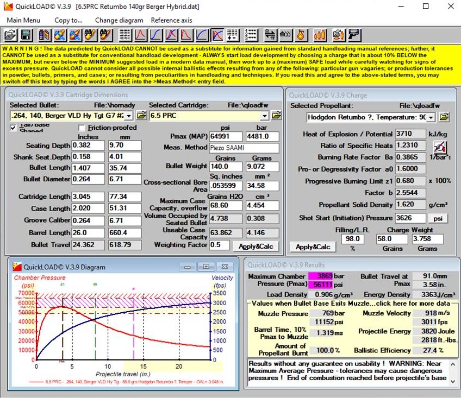Click the toolbar icon showing stacked arrows
This screenshot has height=398, width=461.
tap(285, 35)
